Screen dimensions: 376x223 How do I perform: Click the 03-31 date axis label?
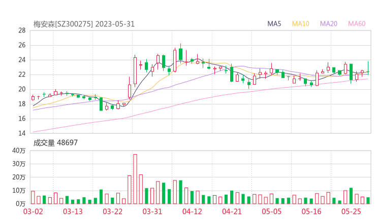coord(152,211)
